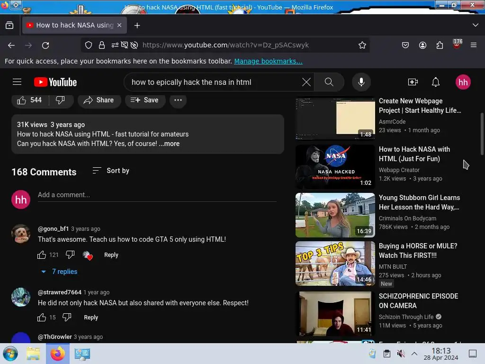Open uBlock extension with 176 badge
This screenshot has height=364, width=485.
coord(457,44)
